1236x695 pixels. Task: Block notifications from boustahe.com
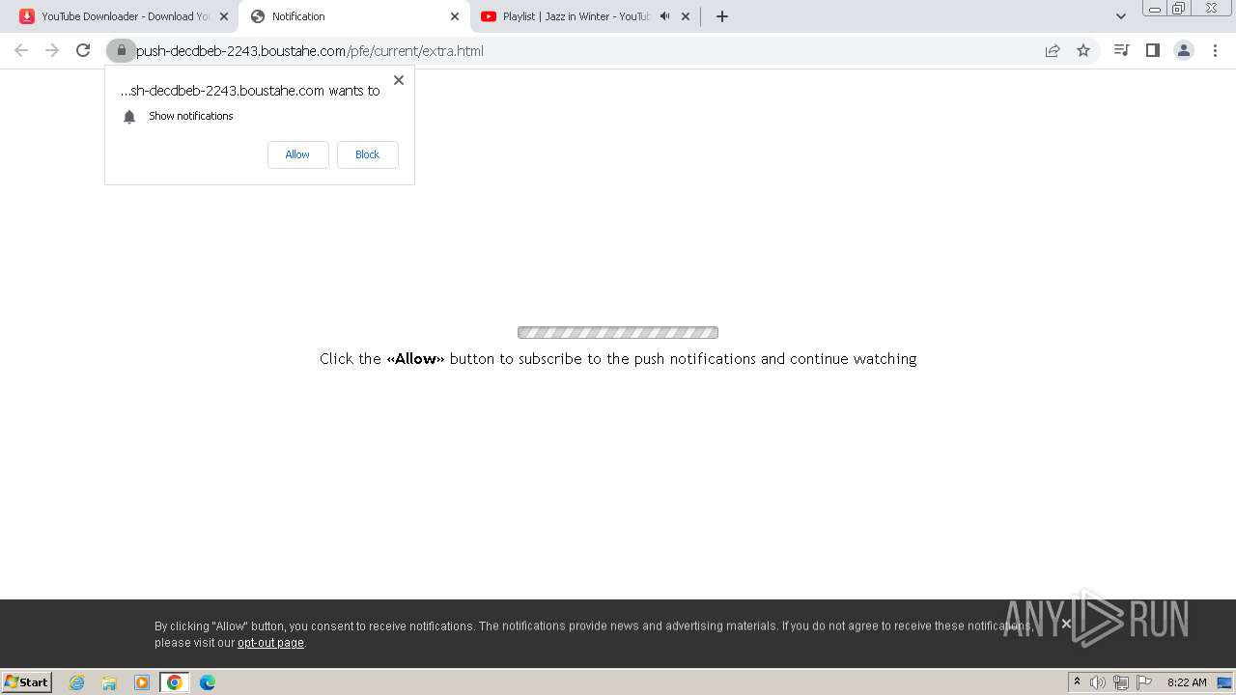367,154
